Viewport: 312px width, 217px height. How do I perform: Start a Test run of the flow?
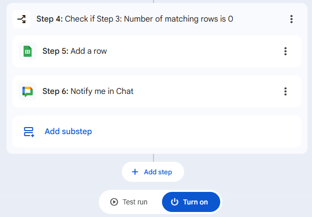tap(130, 202)
